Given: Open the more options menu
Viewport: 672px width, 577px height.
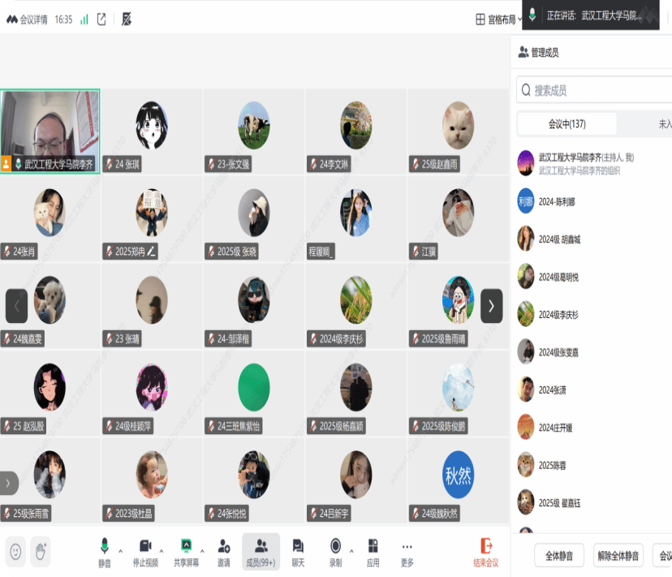Looking at the screenshot, I should tap(407, 551).
